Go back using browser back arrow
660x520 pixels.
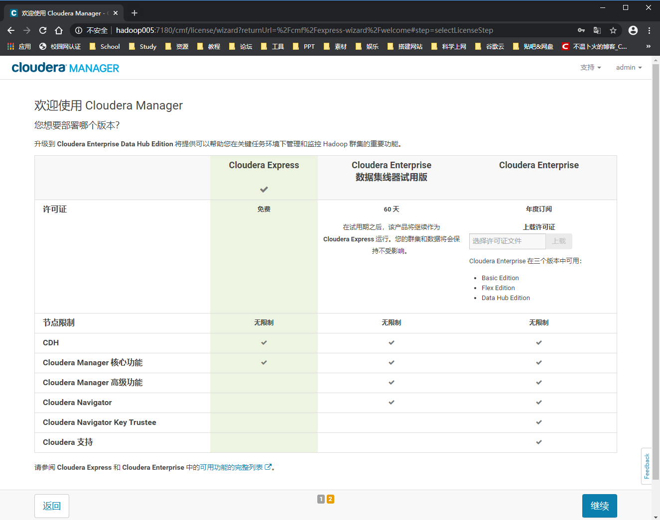click(x=11, y=30)
